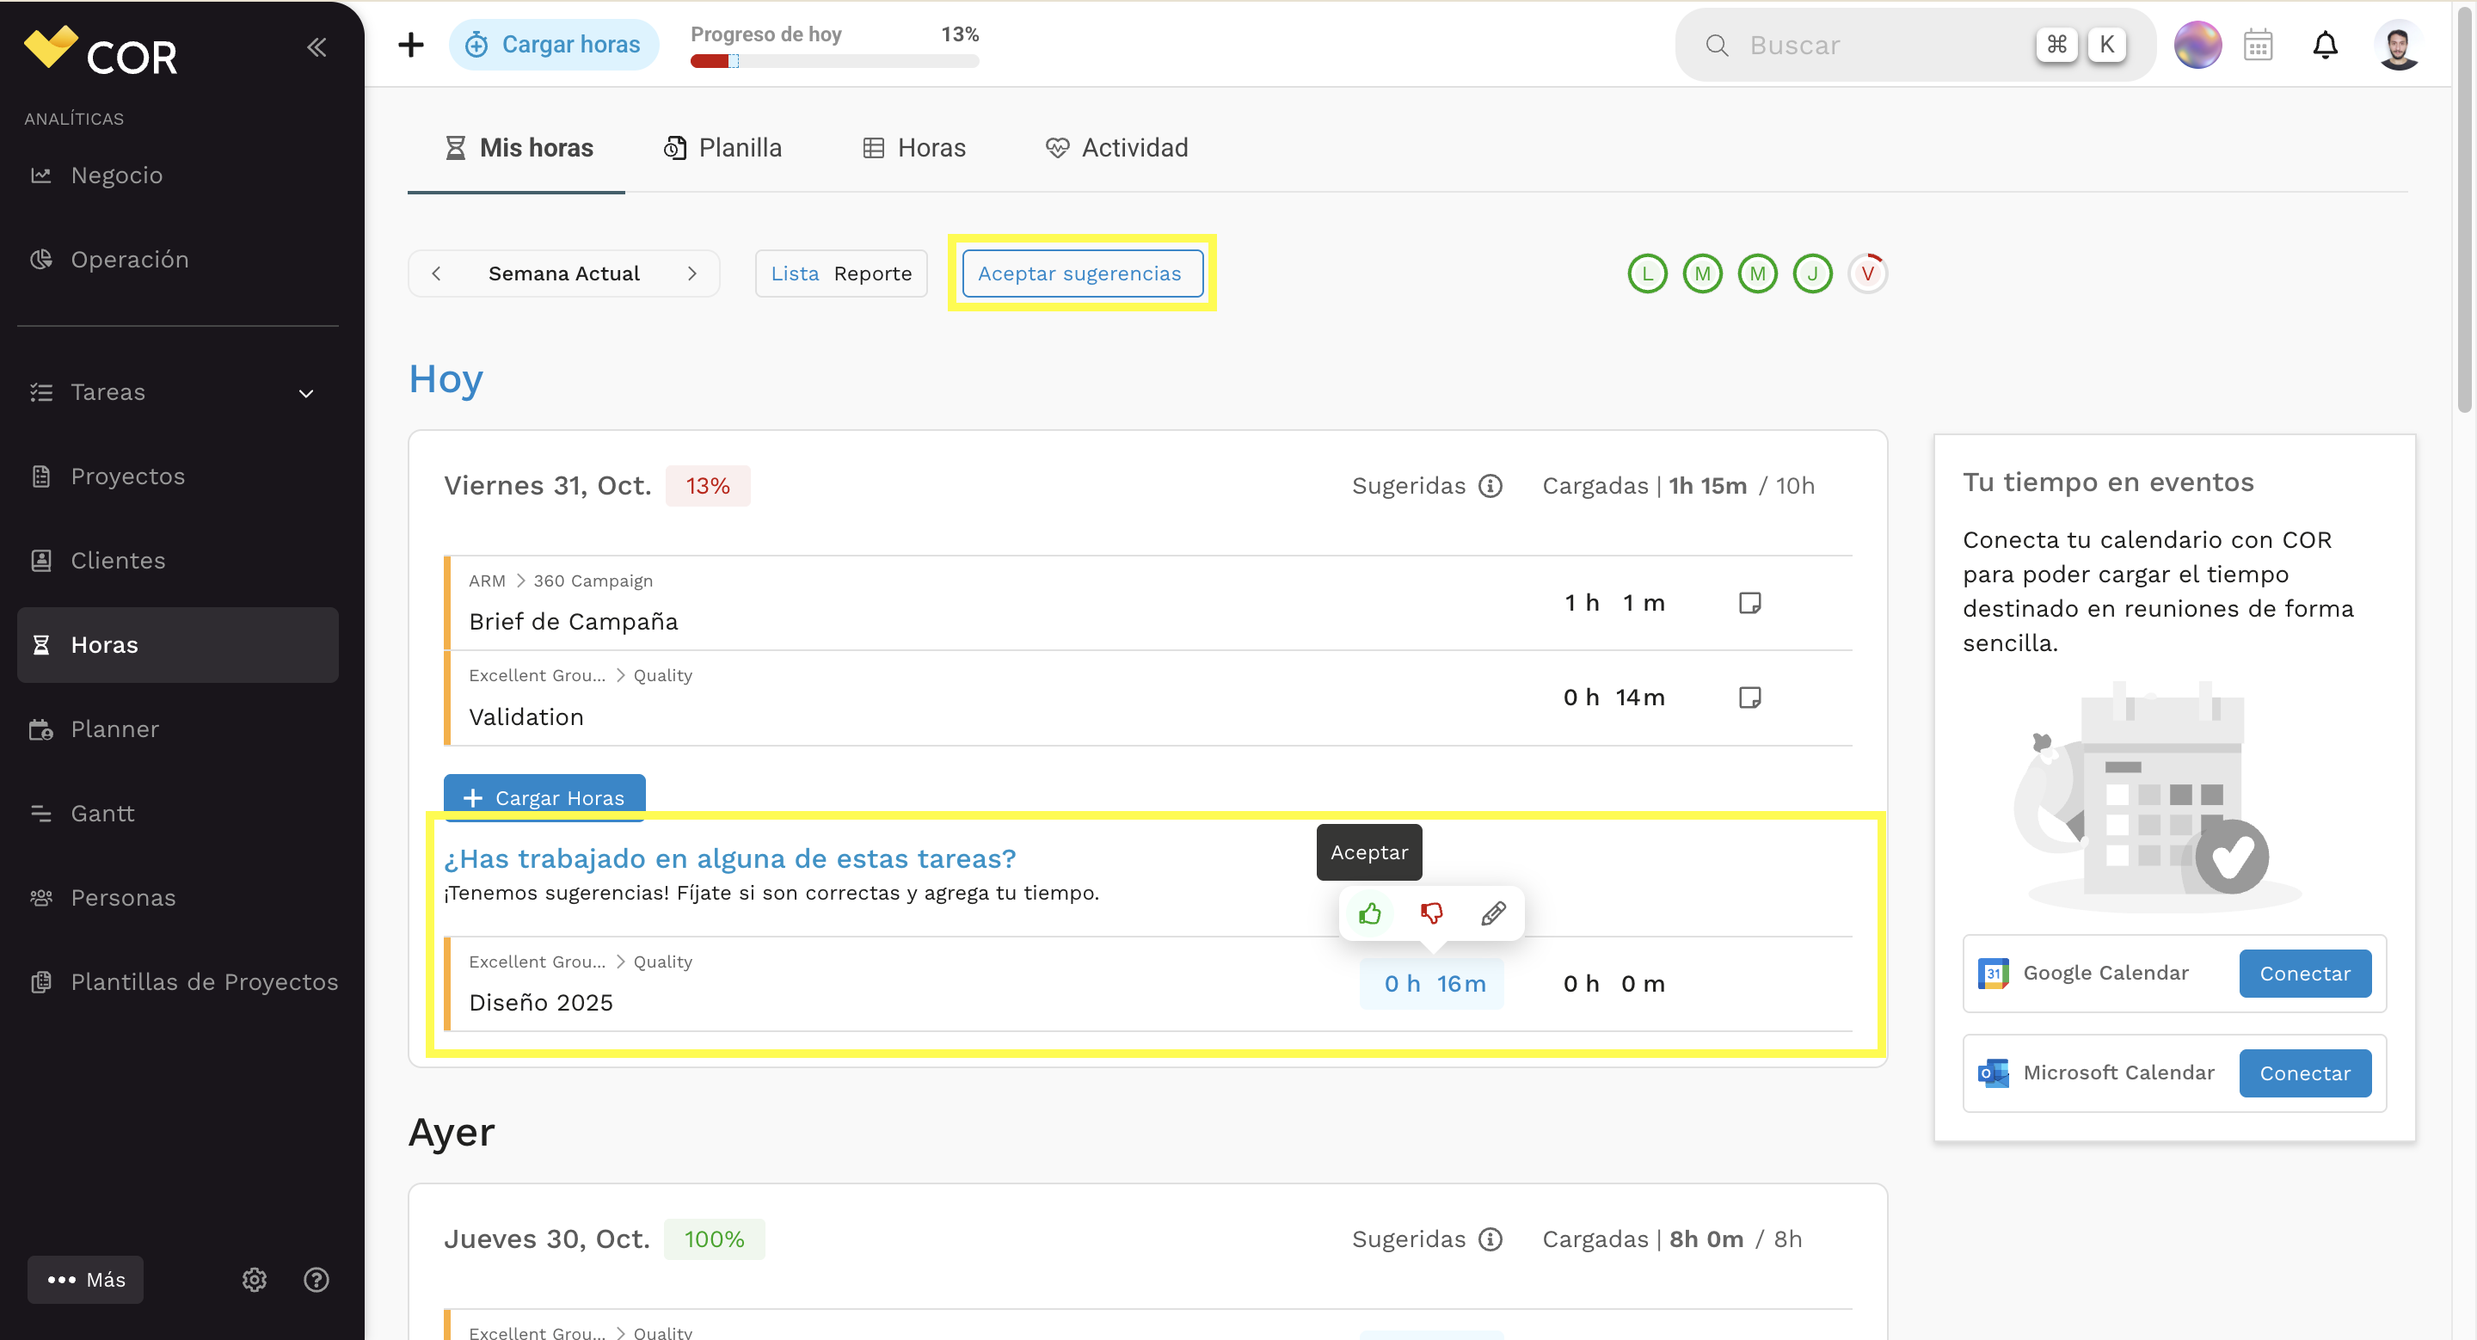The height and width of the screenshot is (1340, 2477).
Task: Switch to Lista view
Action: point(796,273)
